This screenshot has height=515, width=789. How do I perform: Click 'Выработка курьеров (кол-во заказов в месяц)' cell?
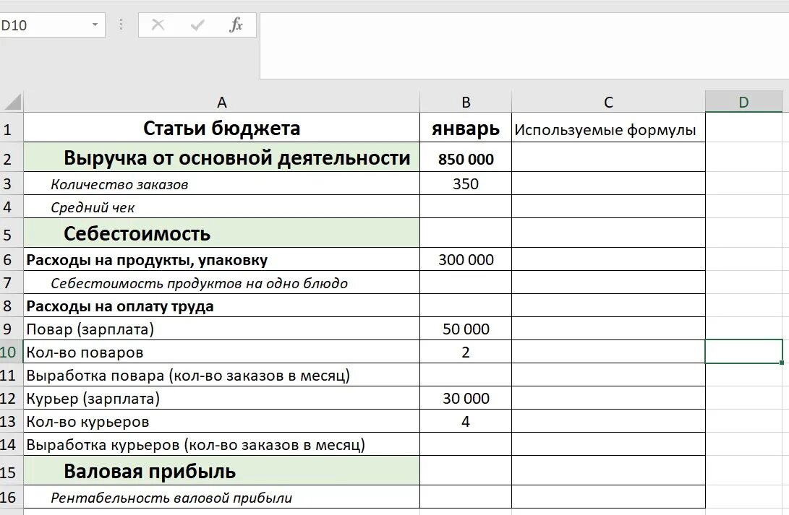(x=221, y=444)
